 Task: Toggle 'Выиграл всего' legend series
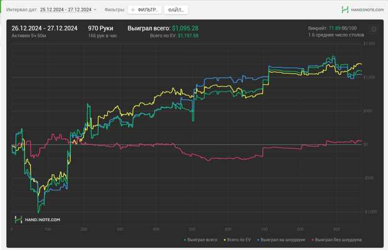(201, 239)
